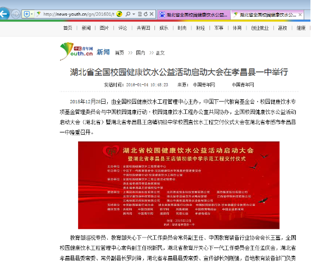Open the 创业就业 navigation item

point(260,28)
